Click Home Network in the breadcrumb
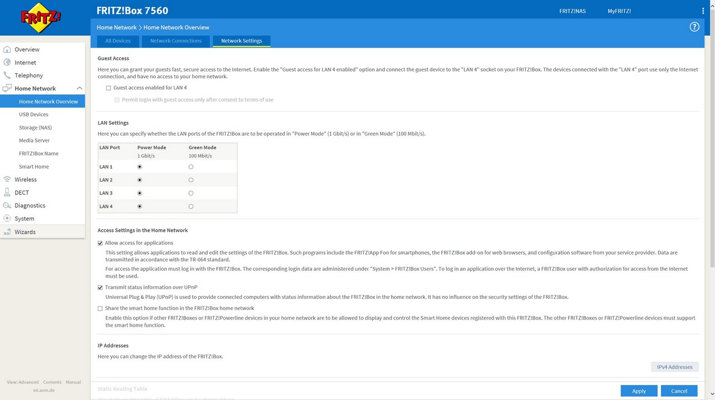The image size is (715, 400). [x=116, y=27]
